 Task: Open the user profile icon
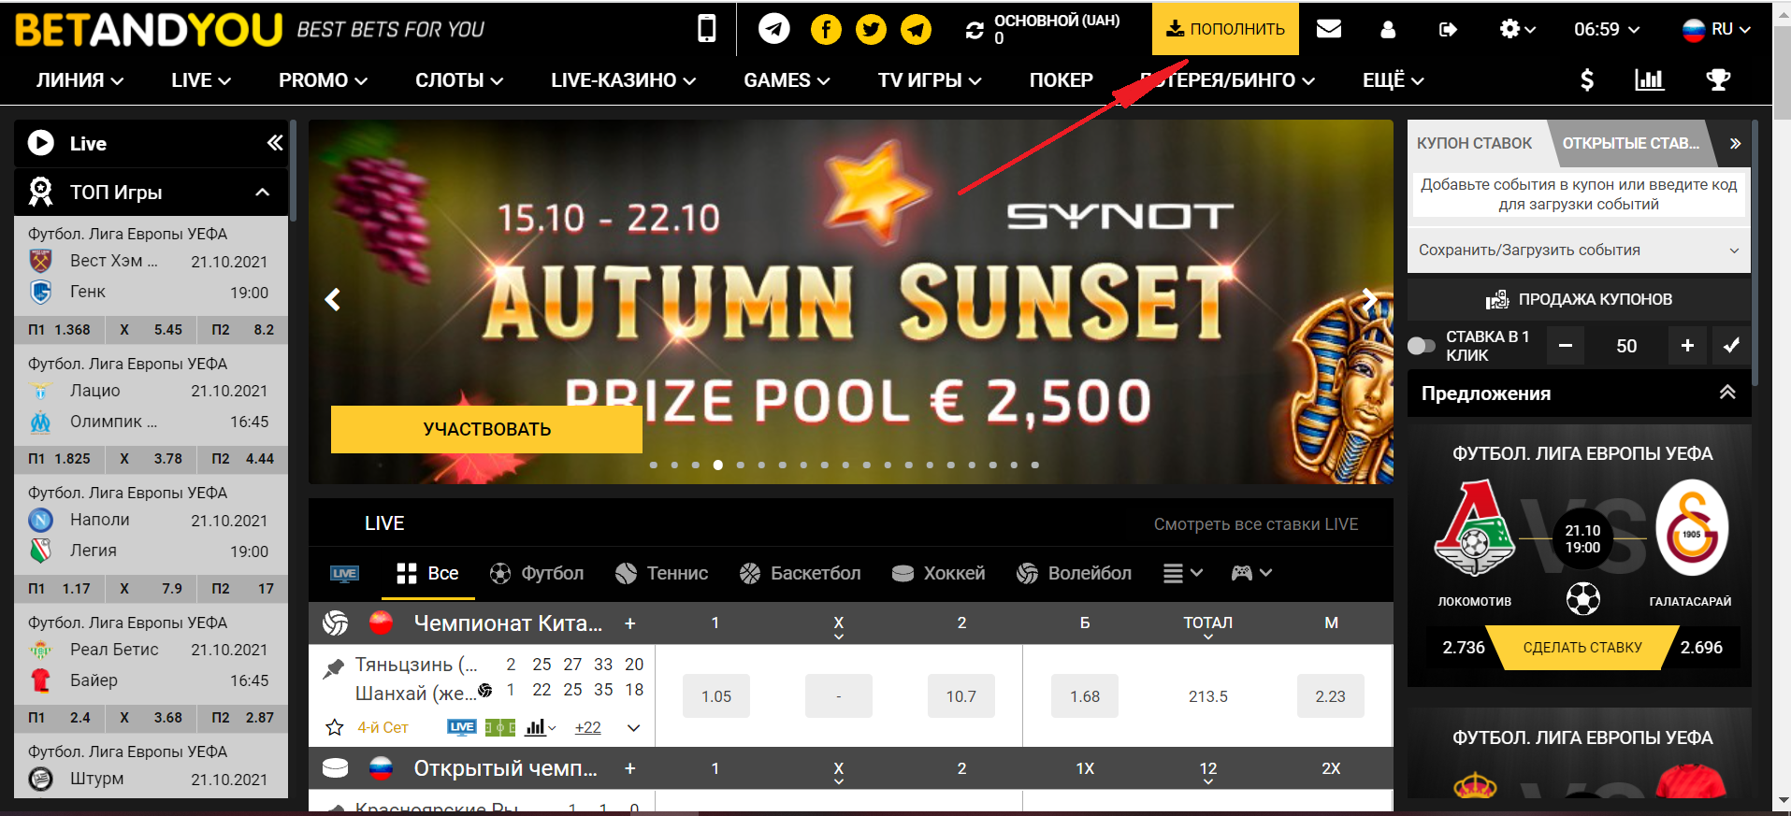[1388, 30]
